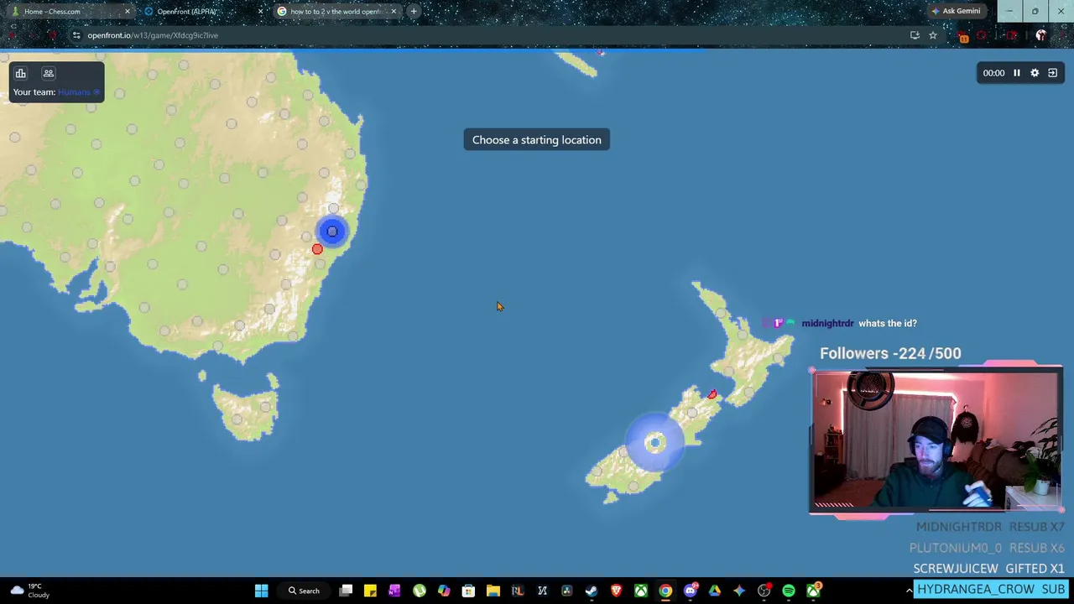This screenshot has width=1074, height=604.
Task: Open the site information icon
Action: click(76, 35)
